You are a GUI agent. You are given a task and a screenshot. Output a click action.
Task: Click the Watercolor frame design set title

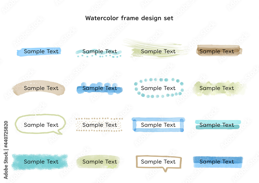129,18
